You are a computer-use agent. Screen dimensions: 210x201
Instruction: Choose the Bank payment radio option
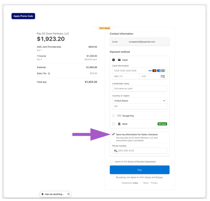[x=114, y=124]
